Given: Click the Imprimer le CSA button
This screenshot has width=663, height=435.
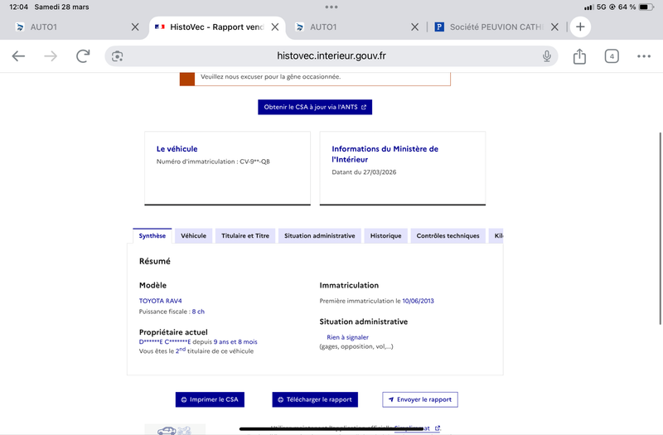Looking at the screenshot, I should 210,399.
